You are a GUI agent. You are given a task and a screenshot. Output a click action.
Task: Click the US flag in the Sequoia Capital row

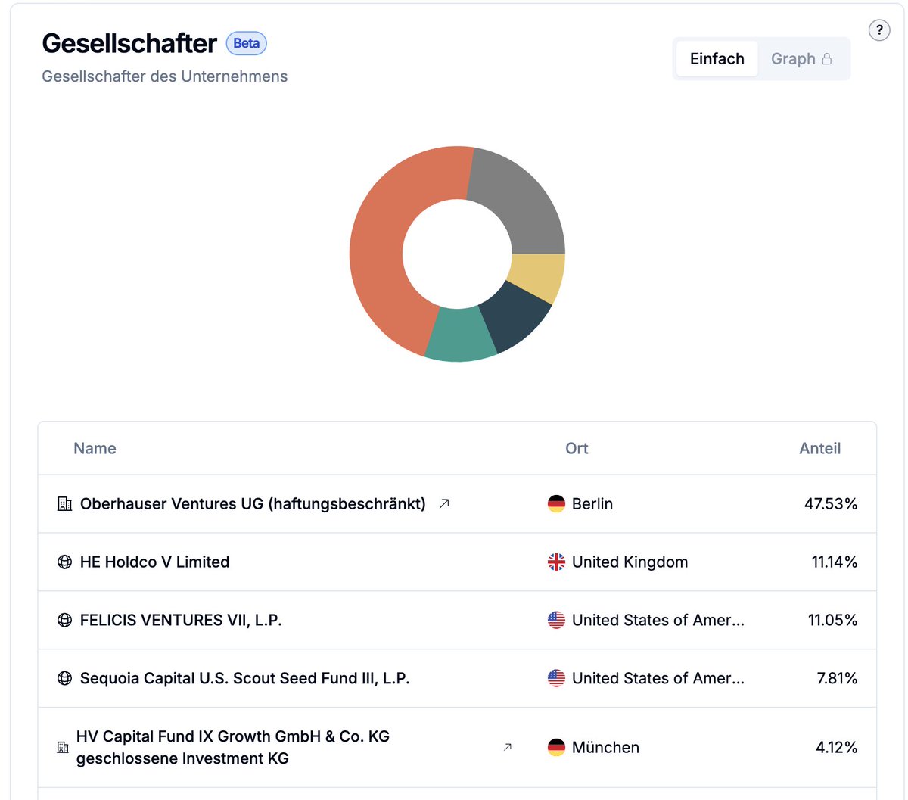coord(556,678)
